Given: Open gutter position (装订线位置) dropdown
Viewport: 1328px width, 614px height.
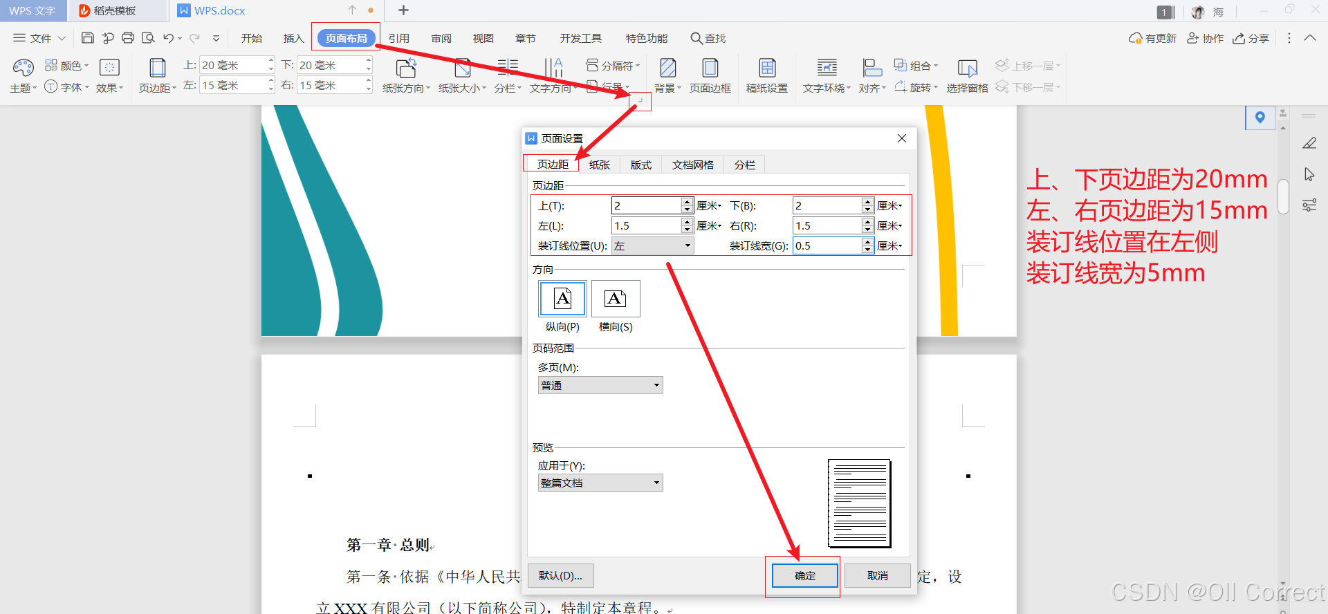Looking at the screenshot, I should pos(652,245).
